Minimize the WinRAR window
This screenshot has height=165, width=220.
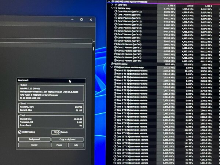(72, 19)
